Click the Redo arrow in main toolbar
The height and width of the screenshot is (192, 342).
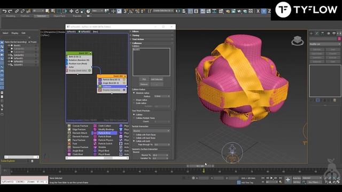pyautogui.click(x=10, y=11)
